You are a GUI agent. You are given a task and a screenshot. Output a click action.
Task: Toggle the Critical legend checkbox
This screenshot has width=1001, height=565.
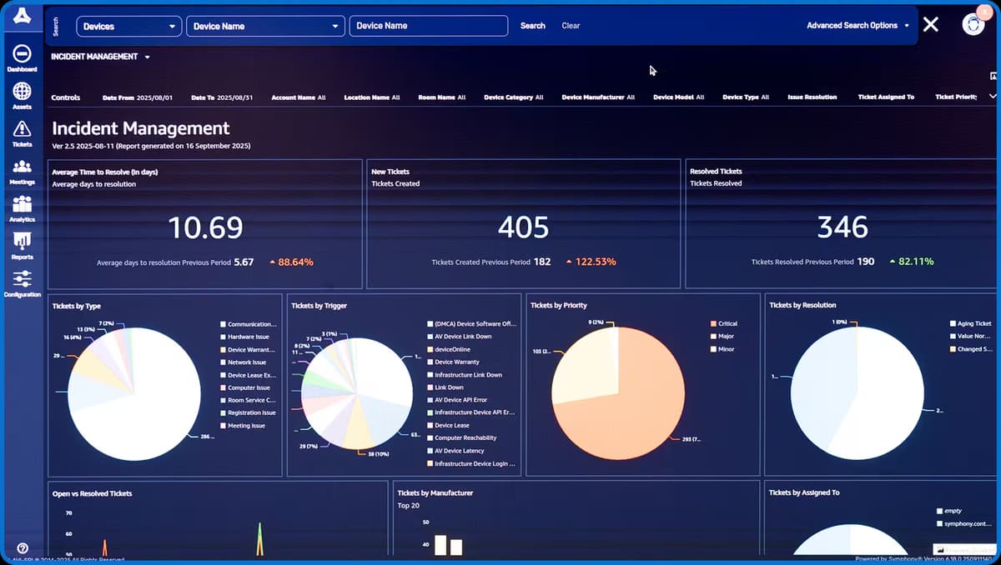(713, 323)
